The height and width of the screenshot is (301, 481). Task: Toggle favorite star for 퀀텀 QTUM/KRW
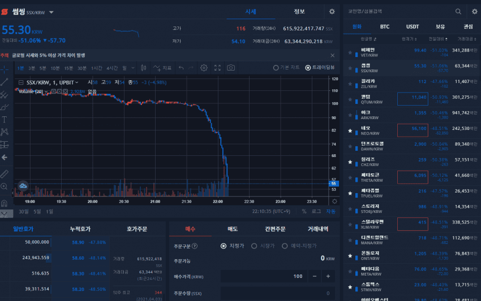tap(350, 99)
